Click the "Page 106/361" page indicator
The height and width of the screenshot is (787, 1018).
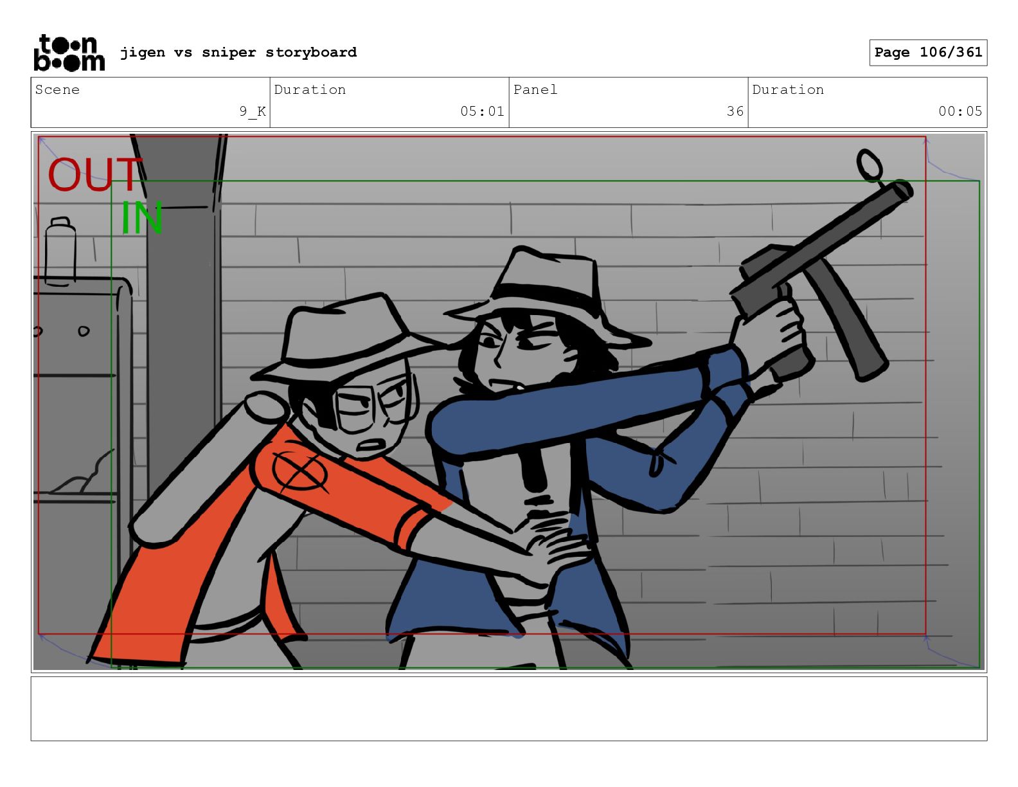[928, 53]
